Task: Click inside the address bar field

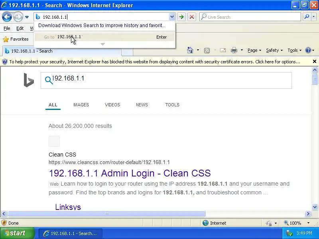Action: [105, 17]
